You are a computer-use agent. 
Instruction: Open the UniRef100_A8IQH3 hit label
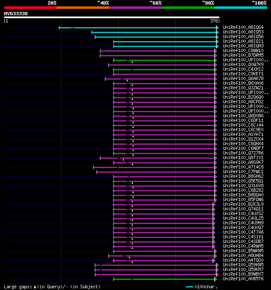[x=243, y=46]
